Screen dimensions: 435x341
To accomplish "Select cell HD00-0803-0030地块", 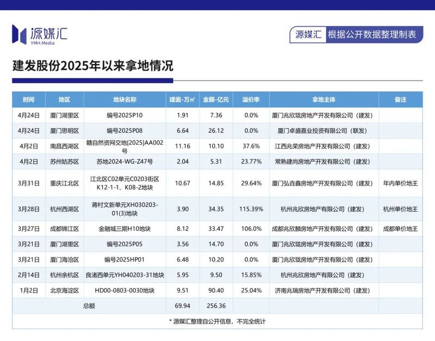I will (125, 291).
